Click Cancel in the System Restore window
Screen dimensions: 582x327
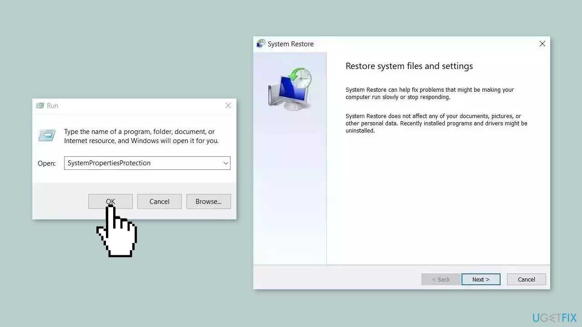(x=527, y=279)
